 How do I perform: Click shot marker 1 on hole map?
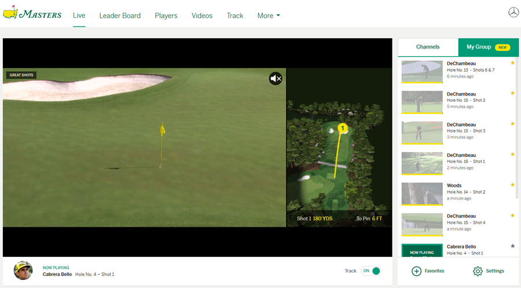(x=343, y=128)
